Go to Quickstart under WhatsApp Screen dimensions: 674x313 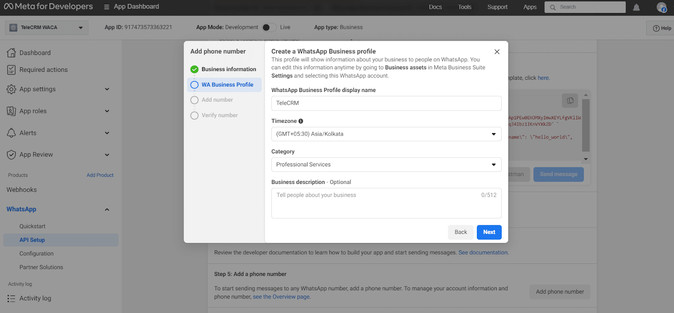[32, 226]
